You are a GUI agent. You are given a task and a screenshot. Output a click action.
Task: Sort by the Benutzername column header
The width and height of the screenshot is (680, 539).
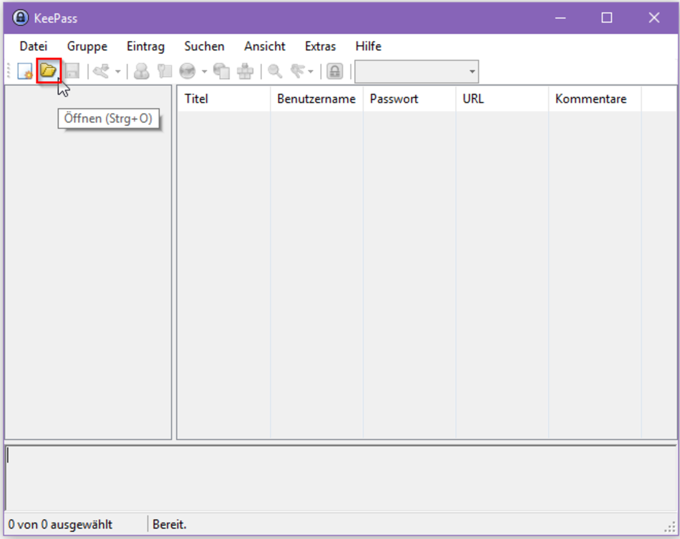[x=316, y=99]
